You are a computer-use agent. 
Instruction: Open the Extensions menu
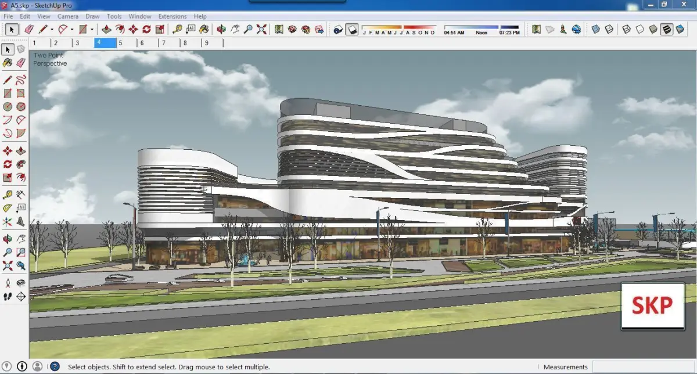pos(173,16)
